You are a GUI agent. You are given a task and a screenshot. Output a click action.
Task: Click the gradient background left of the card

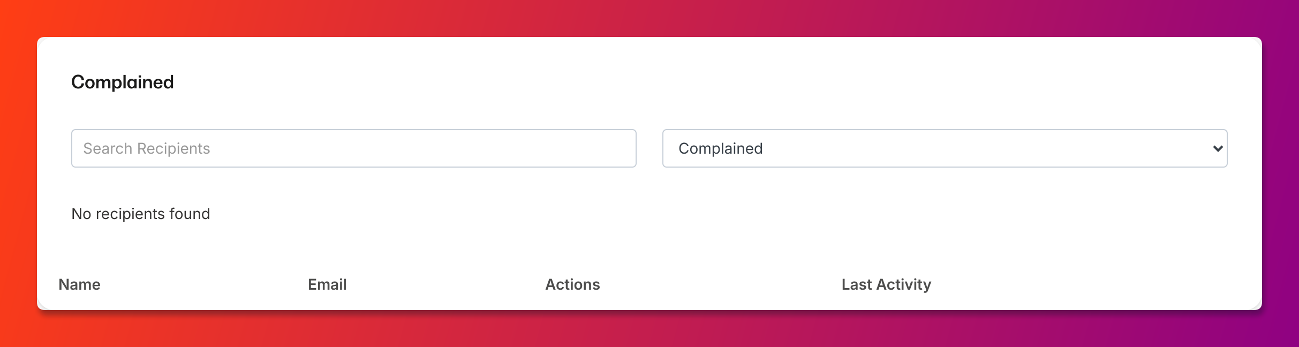18,174
